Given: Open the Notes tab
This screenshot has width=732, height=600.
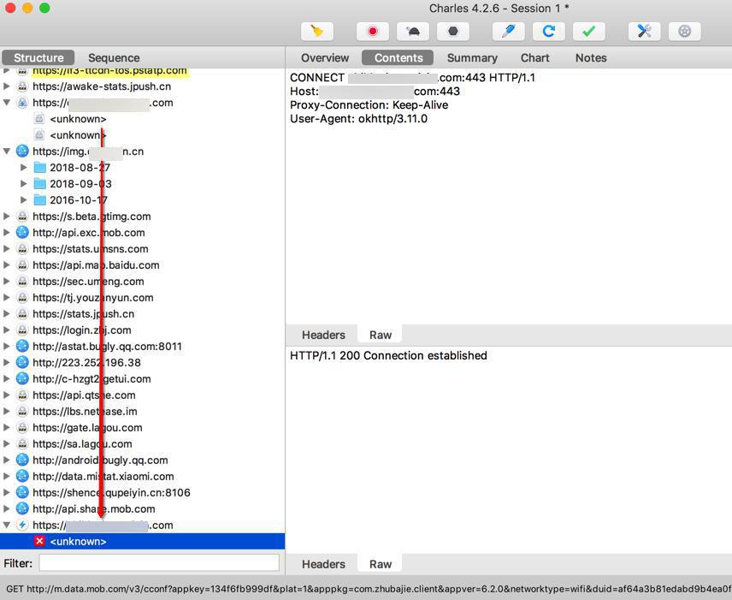Looking at the screenshot, I should (591, 57).
